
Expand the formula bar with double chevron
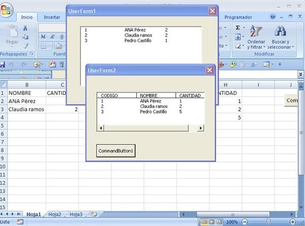(x=300, y=74)
